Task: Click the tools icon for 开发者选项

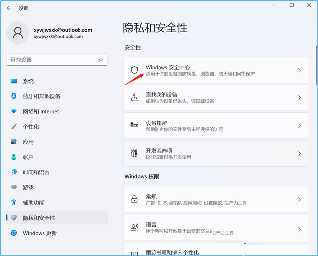Action: click(134, 153)
